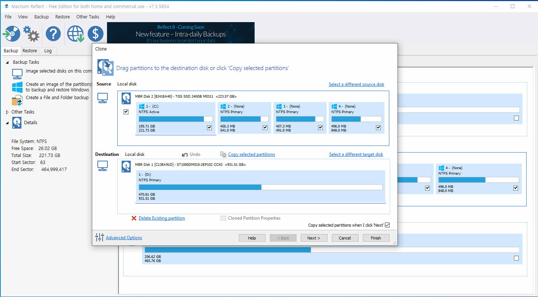Click the Advanced Options sliders icon
Screen dimensions: 538x297
(x=100, y=237)
